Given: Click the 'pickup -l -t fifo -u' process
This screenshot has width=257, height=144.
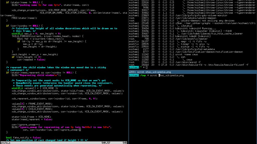Looking at the screenshot, I should tap(195, 47).
